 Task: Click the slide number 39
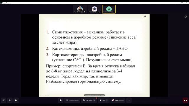(145, 16)
